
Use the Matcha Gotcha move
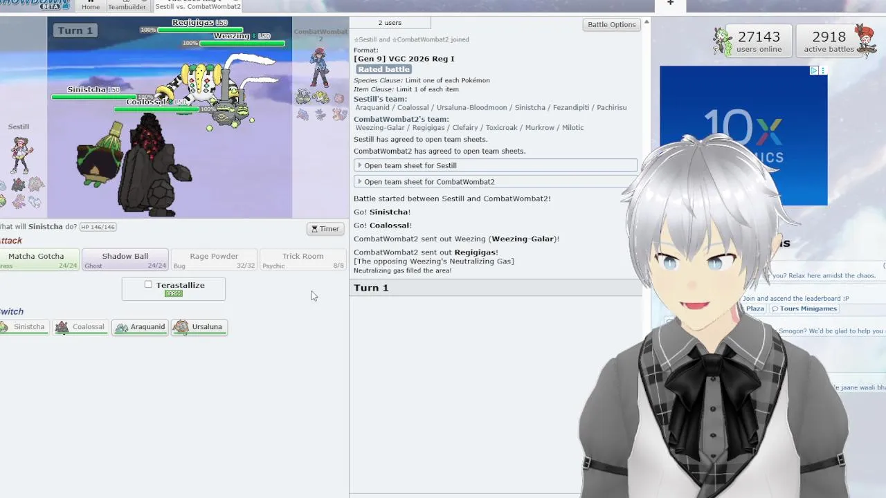pos(38,259)
